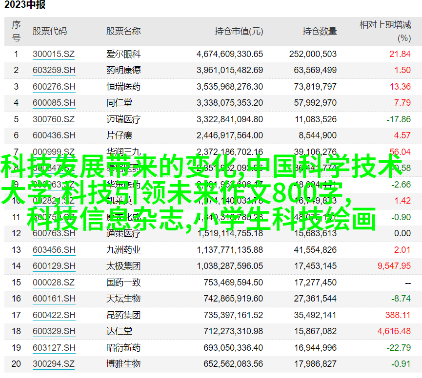Image resolution: width=422 pixels, height=378 pixels.
Task: Select the change value -8.74
Action: pos(401,299)
